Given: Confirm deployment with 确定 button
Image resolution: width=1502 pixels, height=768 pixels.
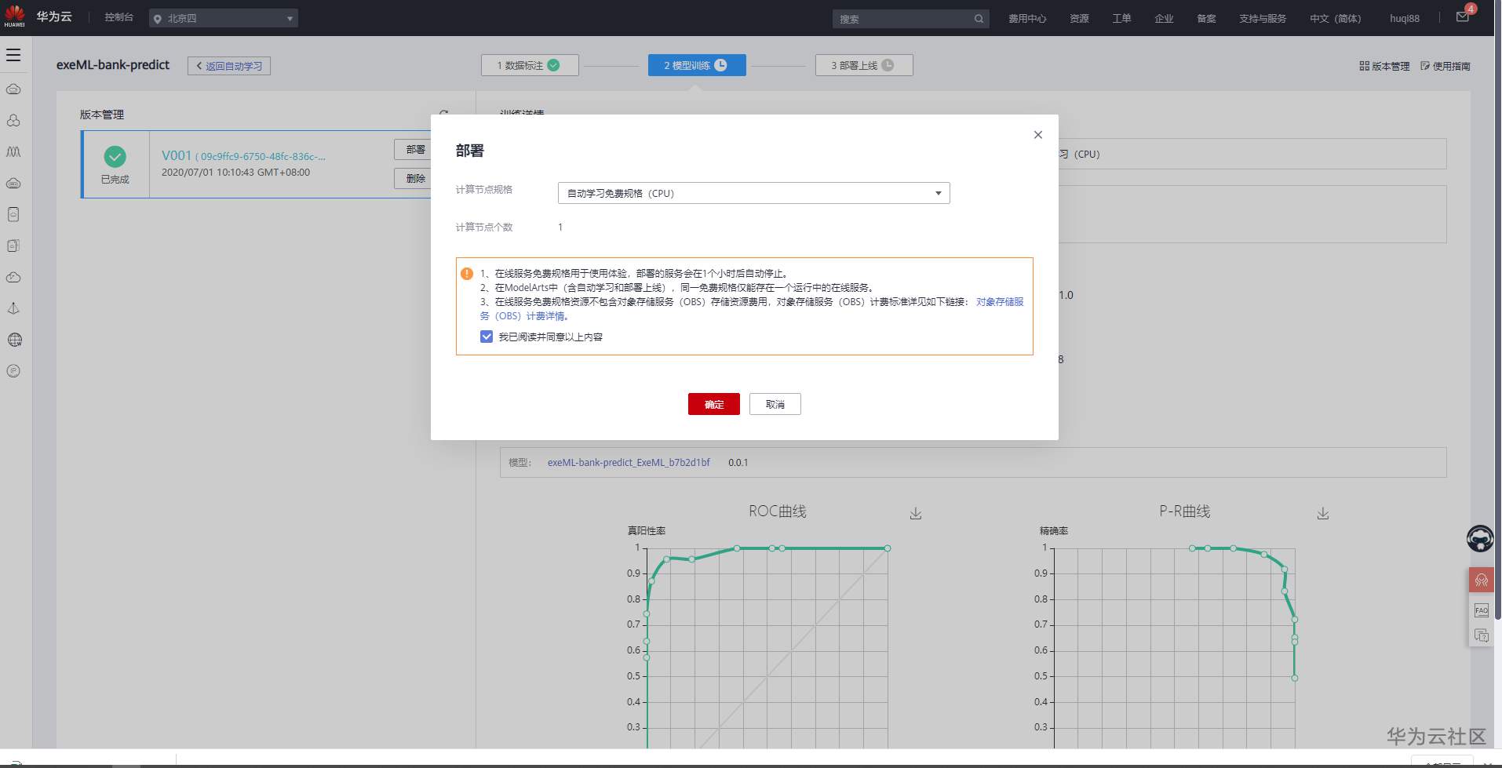Looking at the screenshot, I should click(713, 404).
